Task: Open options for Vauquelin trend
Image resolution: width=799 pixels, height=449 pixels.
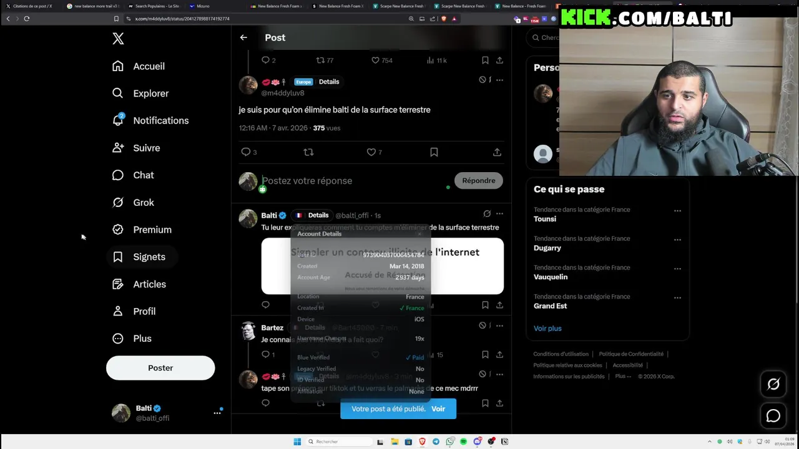Action: pyautogui.click(x=677, y=269)
